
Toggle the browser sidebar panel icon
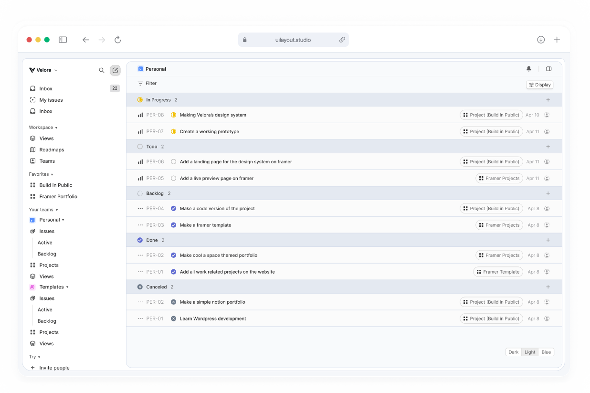[x=63, y=40]
